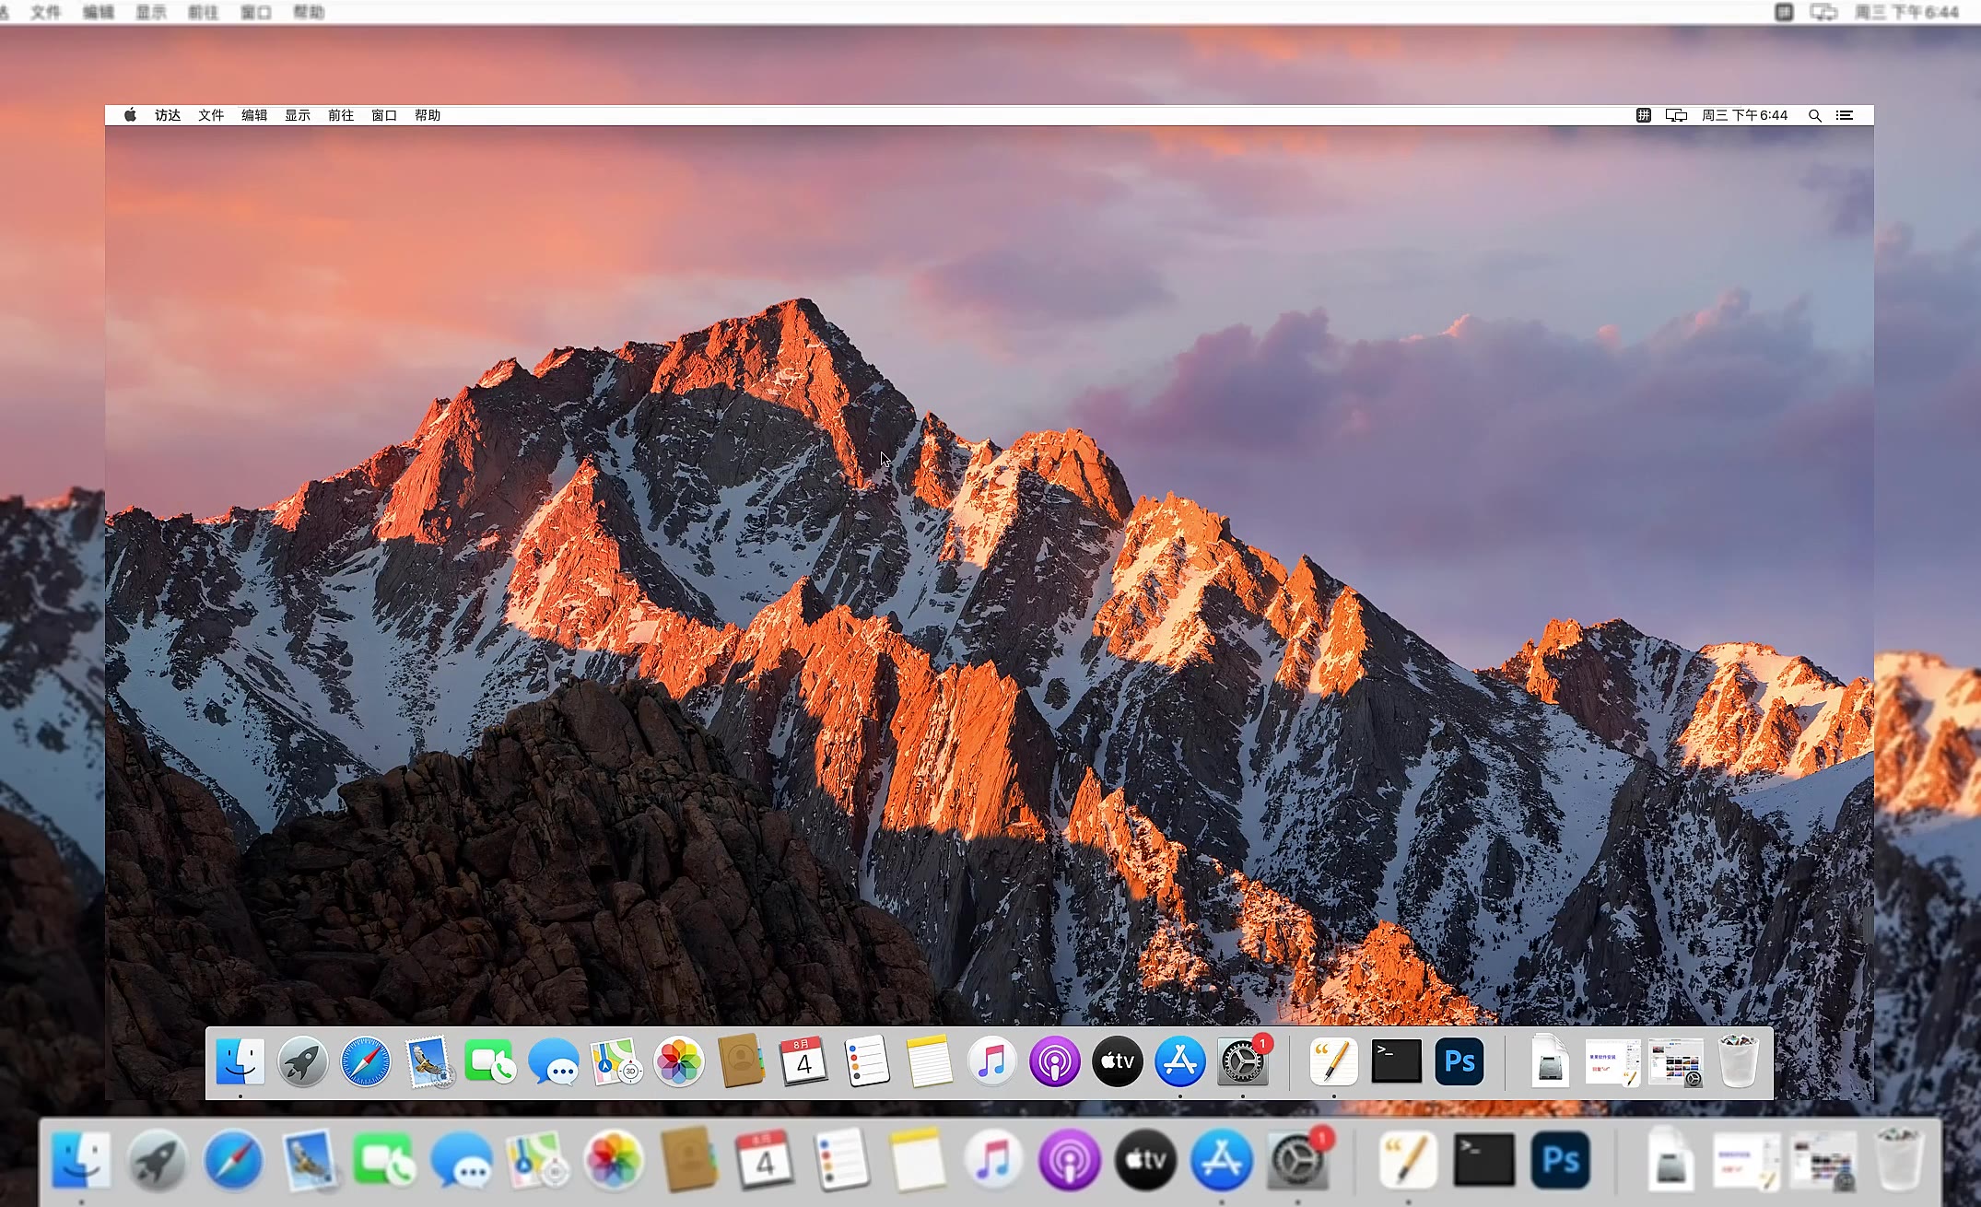Open the 访达 Finder menu

[168, 115]
